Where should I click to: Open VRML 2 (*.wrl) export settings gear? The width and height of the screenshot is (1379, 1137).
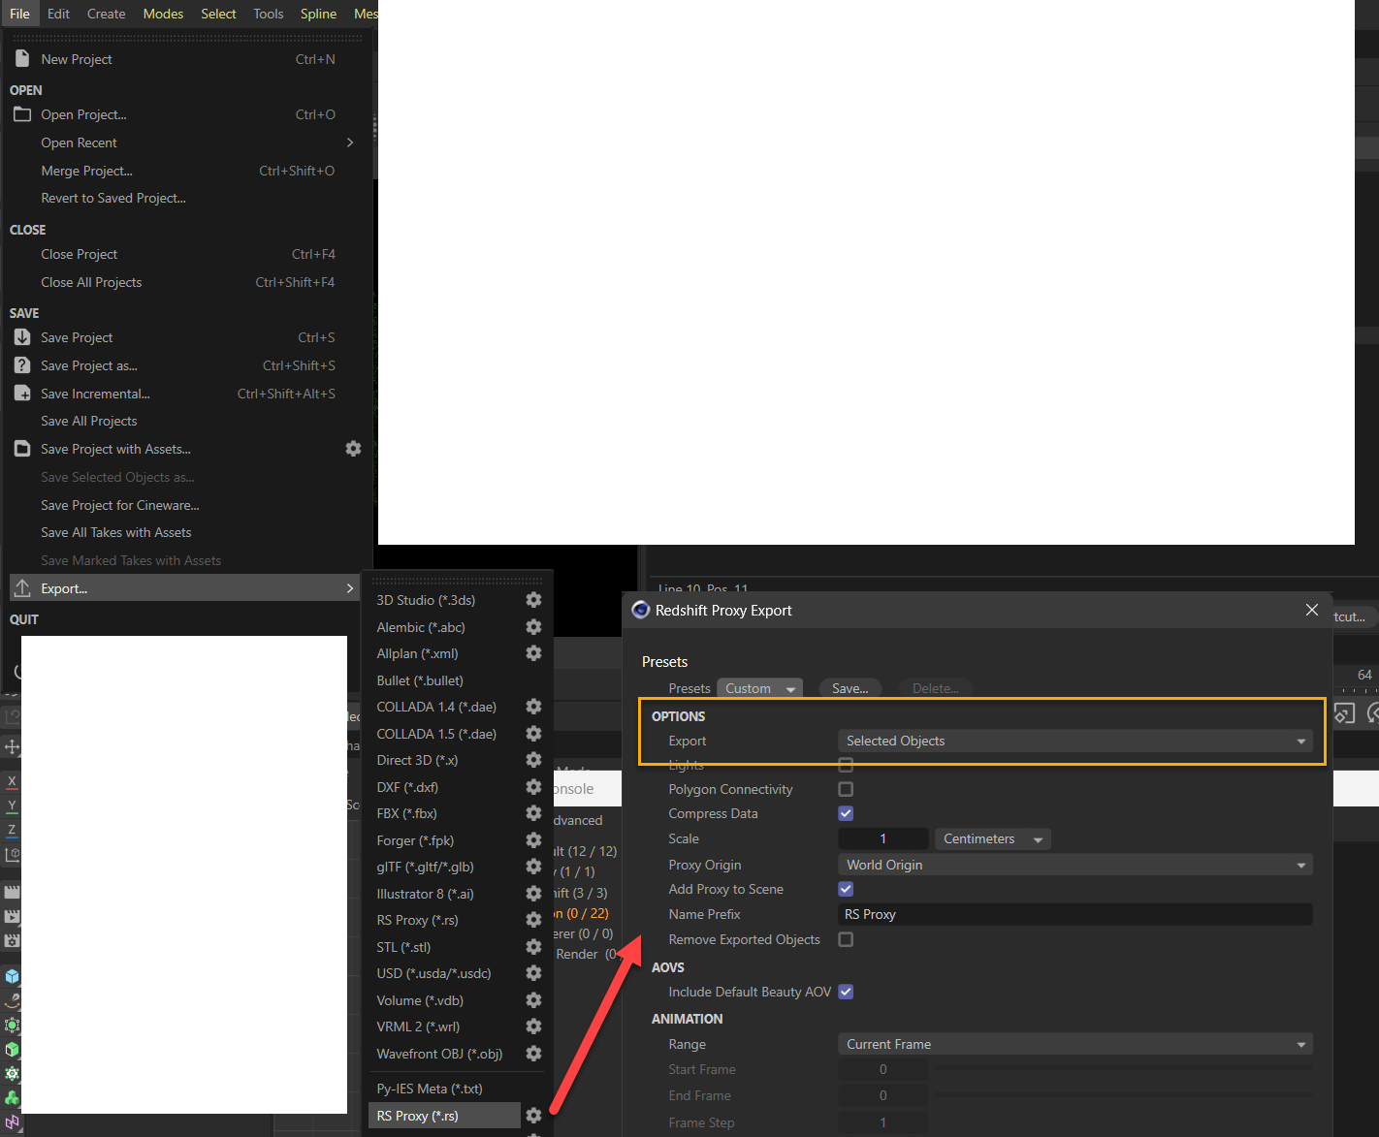[x=533, y=1026]
